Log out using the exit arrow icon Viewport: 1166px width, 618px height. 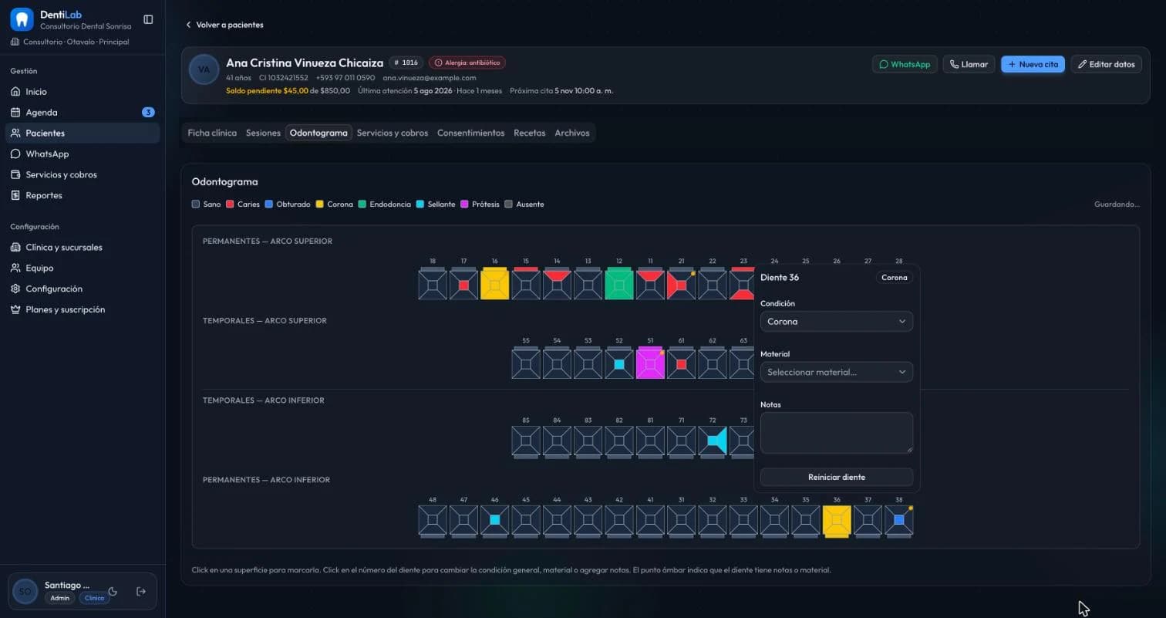(141, 592)
